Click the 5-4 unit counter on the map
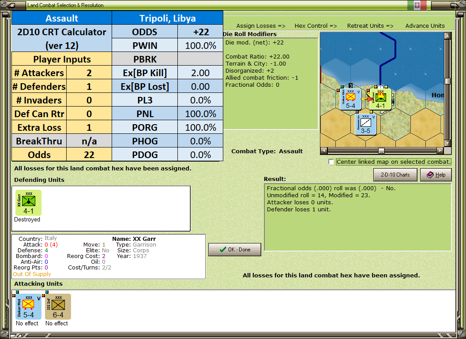Image resolution: width=466 pixels, height=339 pixels. (x=350, y=99)
